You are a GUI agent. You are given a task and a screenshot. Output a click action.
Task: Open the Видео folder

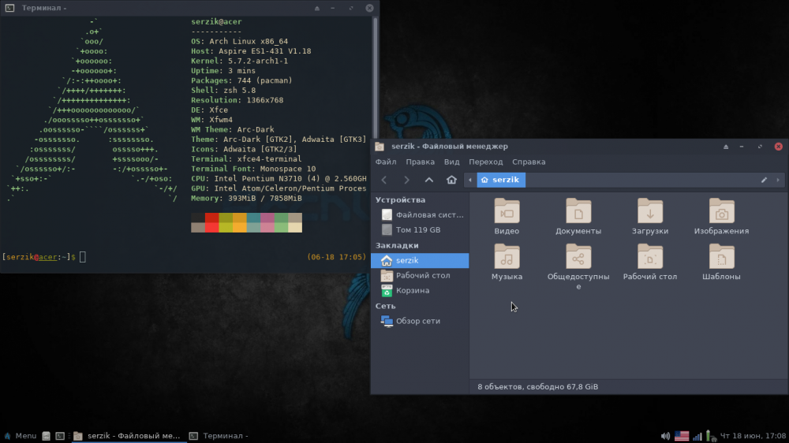[507, 216]
